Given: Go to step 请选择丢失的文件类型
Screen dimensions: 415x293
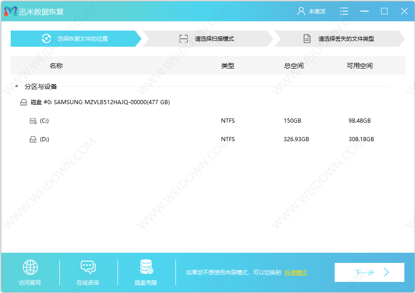Looking at the screenshot, I should (340, 38).
